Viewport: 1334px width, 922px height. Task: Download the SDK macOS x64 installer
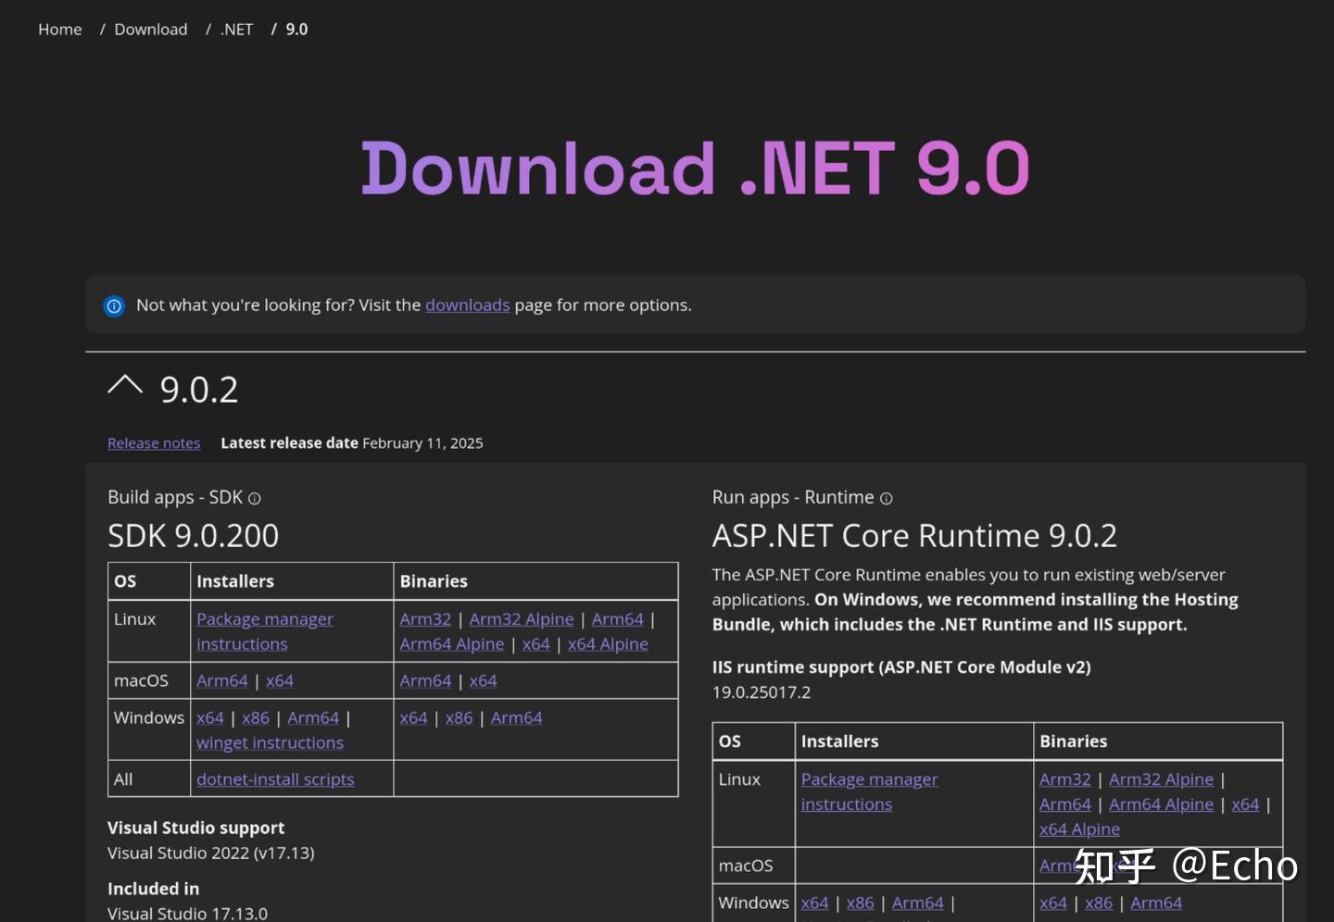pos(280,681)
